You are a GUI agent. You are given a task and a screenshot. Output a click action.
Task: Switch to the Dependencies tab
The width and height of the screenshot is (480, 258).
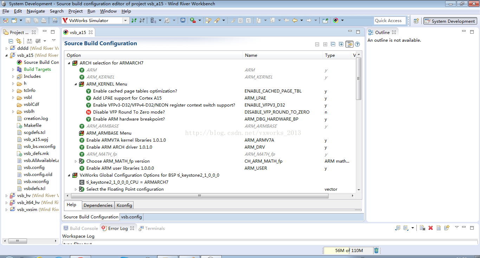(x=98, y=205)
